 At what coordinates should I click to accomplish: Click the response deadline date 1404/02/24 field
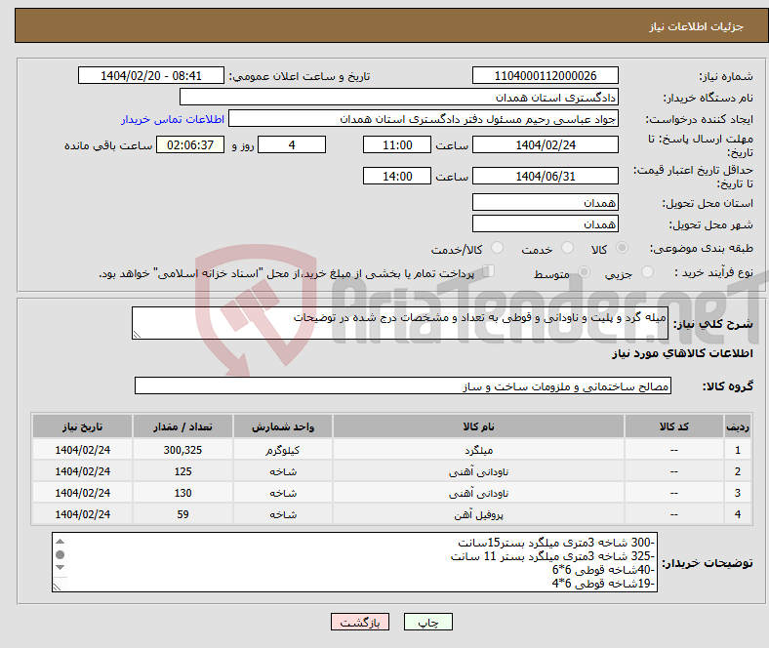545,144
